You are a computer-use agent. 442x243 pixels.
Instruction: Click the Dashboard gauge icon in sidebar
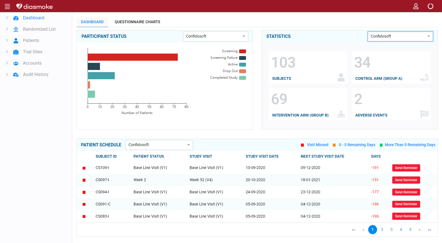click(16, 18)
